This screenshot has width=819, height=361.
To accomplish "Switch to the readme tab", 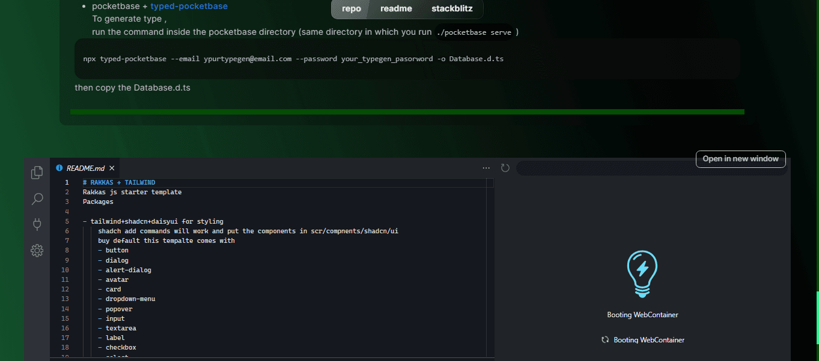I will tap(396, 9).
